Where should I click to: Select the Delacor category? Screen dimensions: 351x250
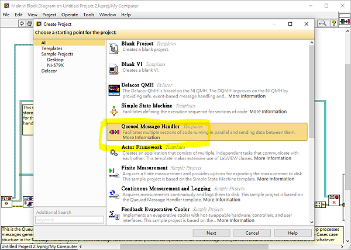tap(49, 71)
